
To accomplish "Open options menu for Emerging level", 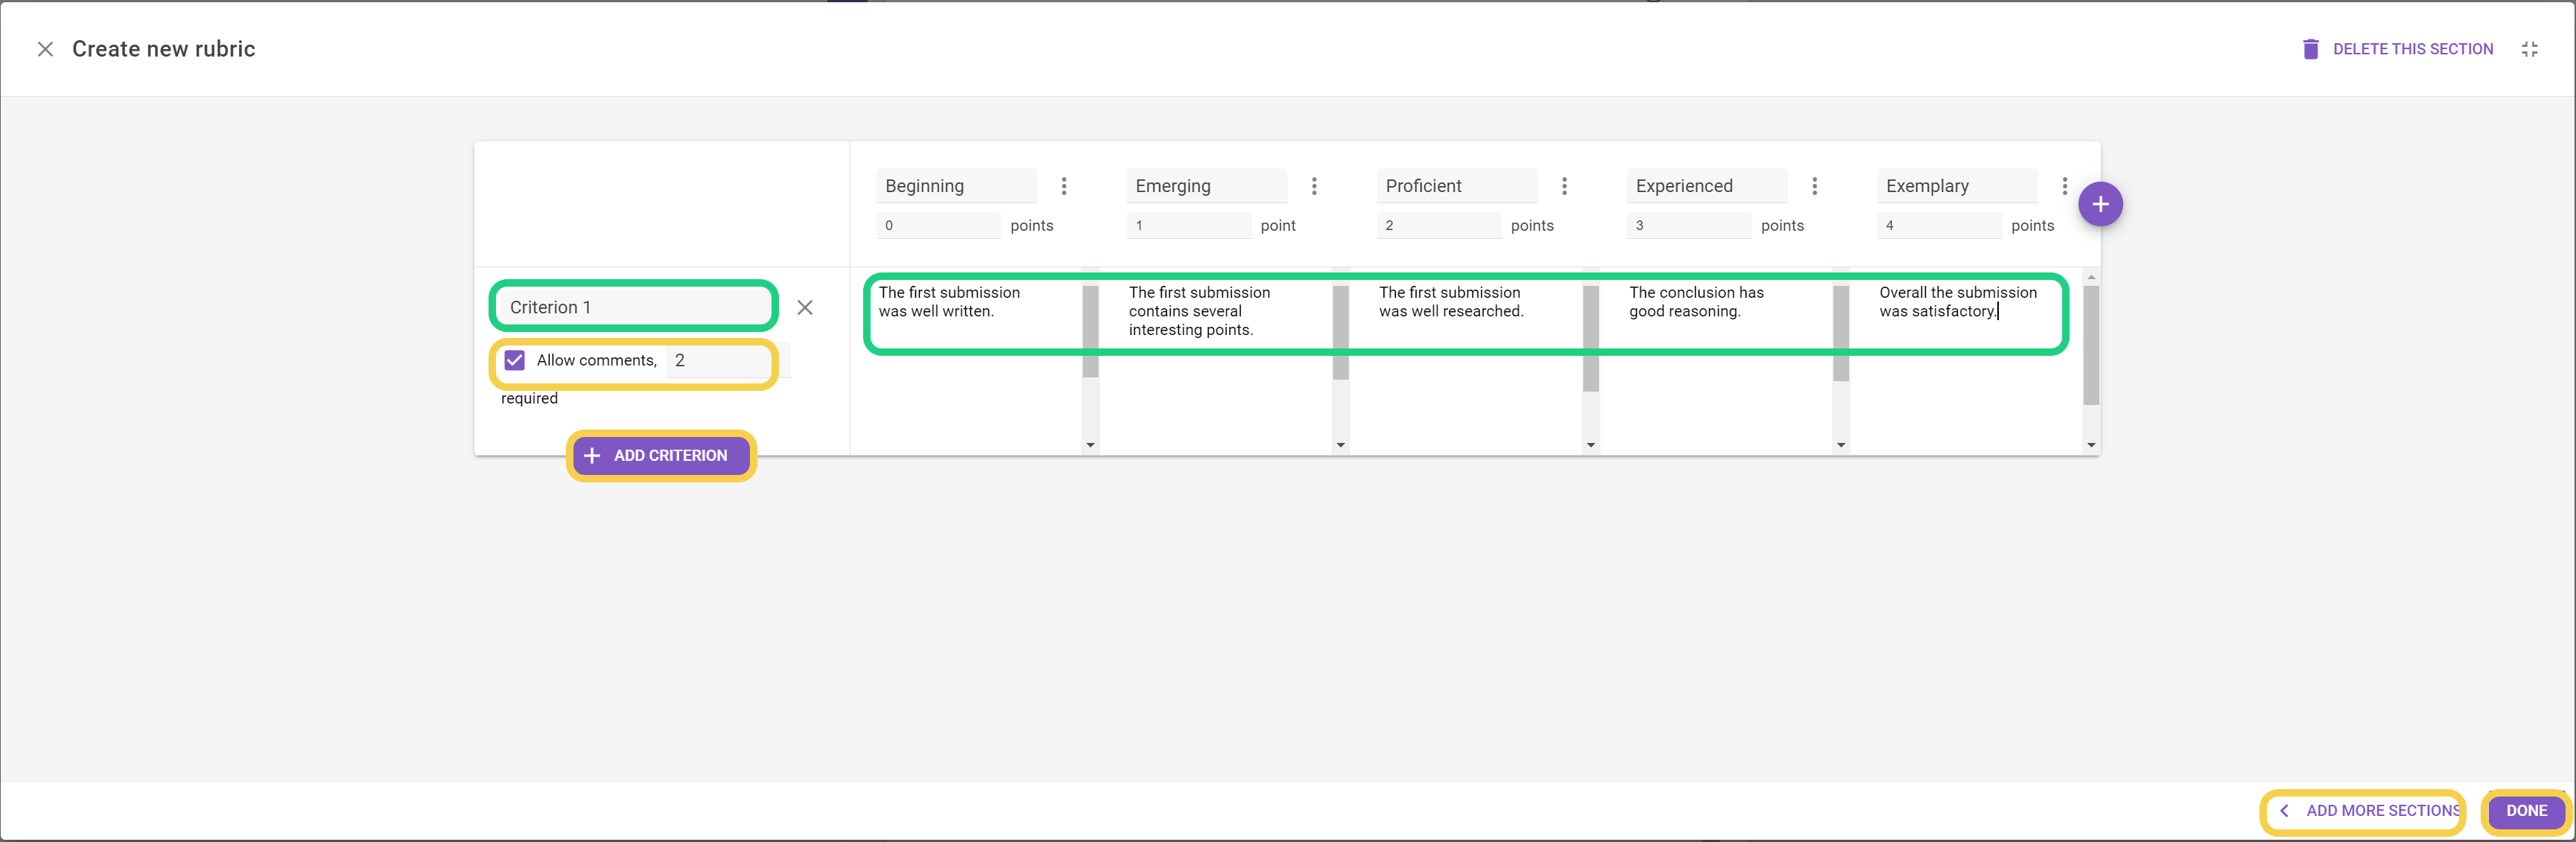I will (1314, 186).
